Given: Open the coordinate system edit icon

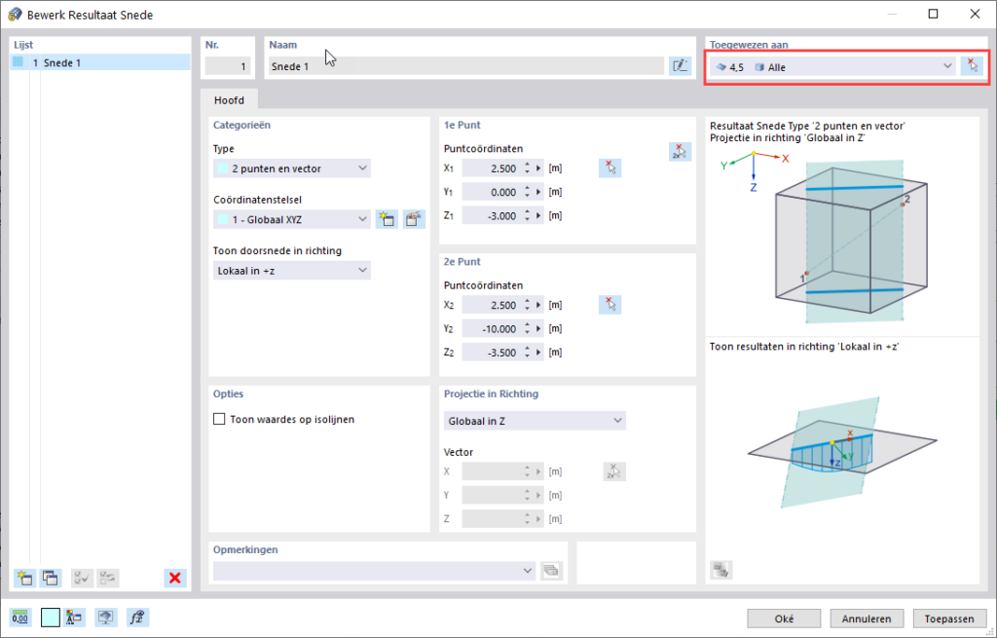Looking at the screenshot, I should 414,219.
